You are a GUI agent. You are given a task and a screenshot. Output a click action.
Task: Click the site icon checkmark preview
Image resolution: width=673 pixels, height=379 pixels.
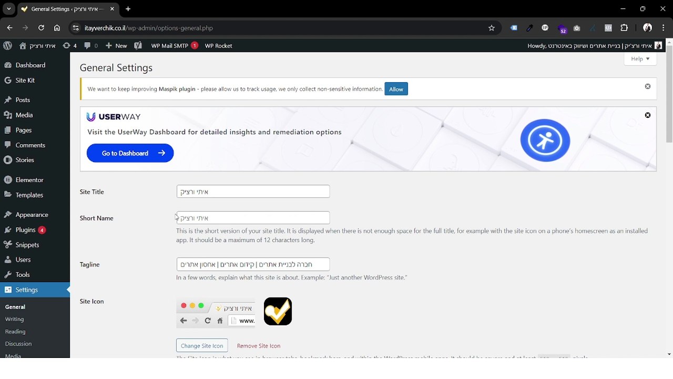(x=278, y=311)
